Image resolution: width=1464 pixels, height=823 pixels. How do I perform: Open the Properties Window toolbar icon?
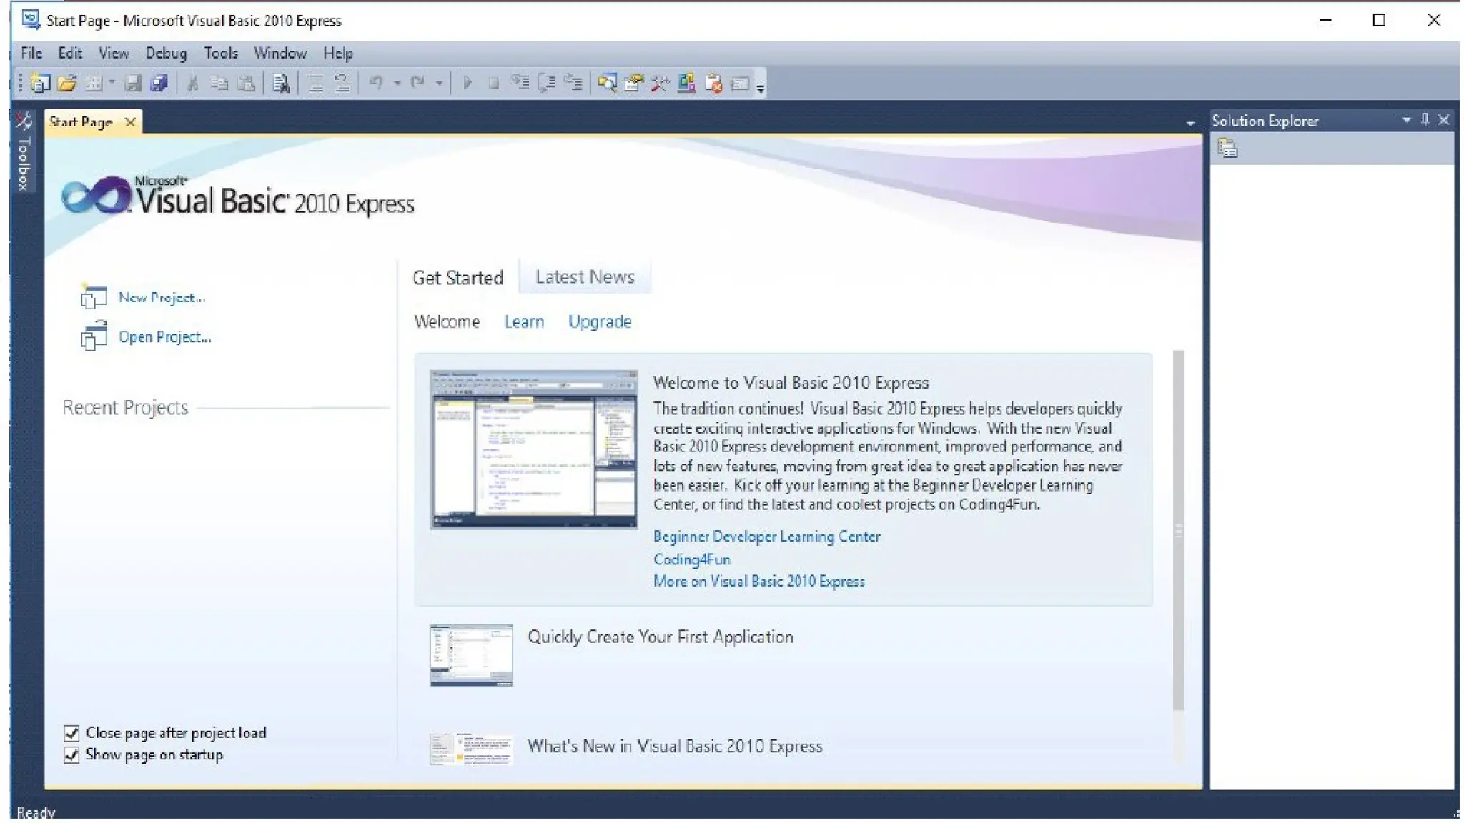tap(633, 84)
